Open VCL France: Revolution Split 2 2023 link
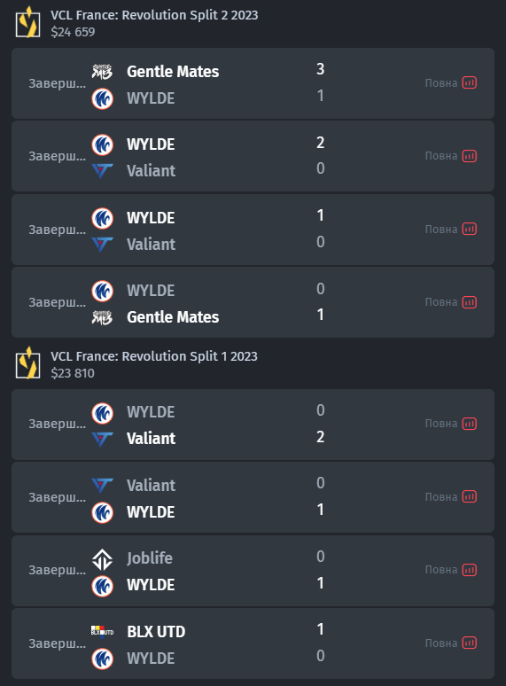The height and width of the screenshot is (686, 506). [154, 15]
